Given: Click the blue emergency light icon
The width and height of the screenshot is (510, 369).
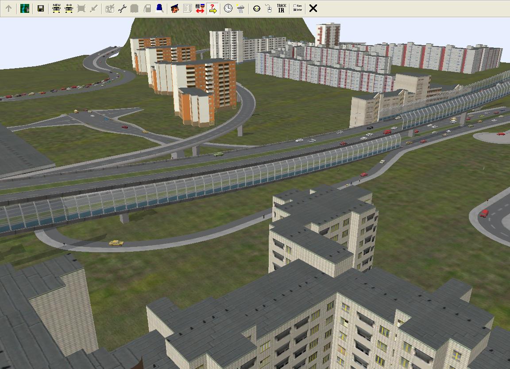Looking at the screenshot, I should [159, 8].
